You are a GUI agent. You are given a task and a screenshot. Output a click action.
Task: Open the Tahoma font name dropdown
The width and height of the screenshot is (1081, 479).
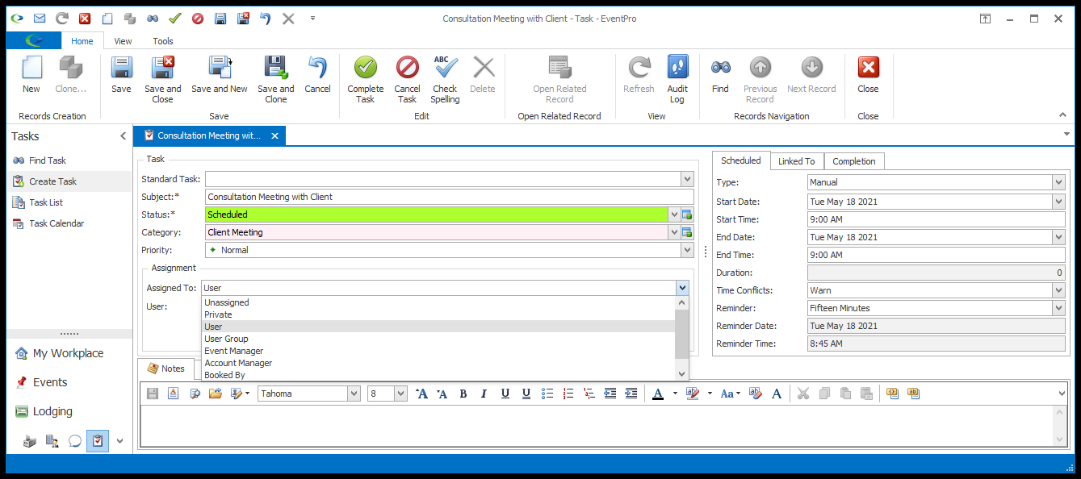354,394
